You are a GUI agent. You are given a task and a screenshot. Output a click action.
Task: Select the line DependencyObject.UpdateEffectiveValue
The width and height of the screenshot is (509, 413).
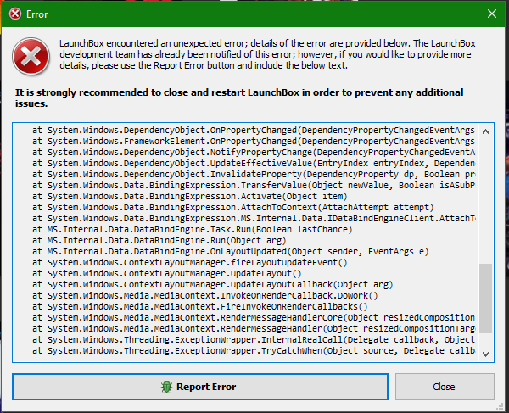(254, 163)
